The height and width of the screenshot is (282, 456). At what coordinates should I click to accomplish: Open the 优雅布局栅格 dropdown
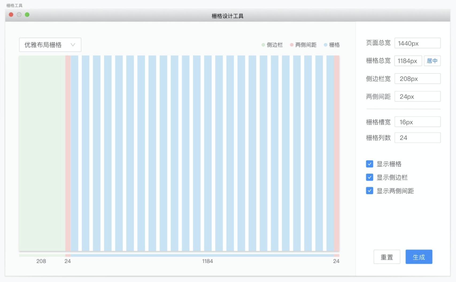click(x=50, y=45)
